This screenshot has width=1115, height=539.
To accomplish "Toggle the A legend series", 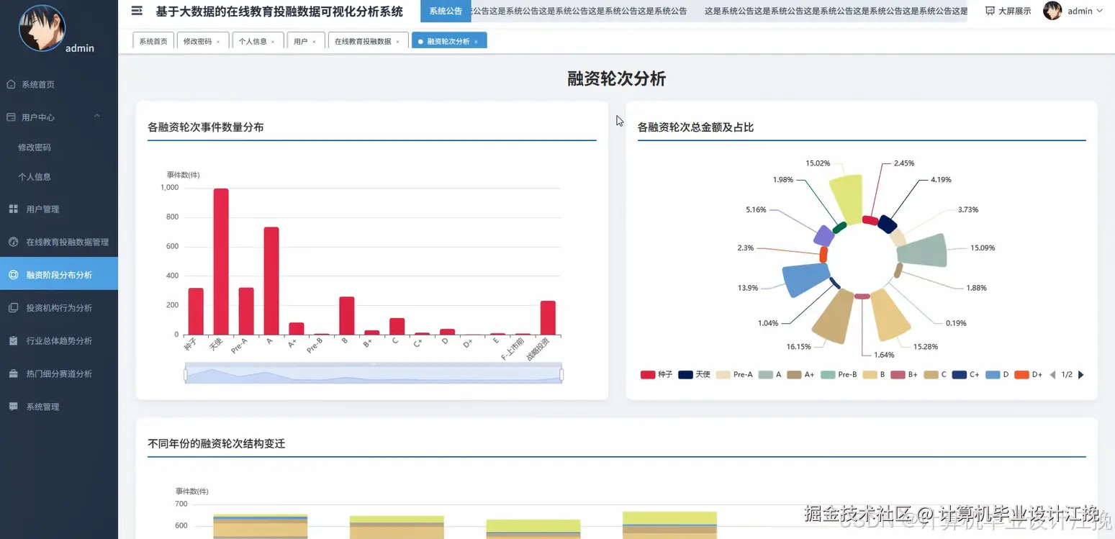I will 769,375.
